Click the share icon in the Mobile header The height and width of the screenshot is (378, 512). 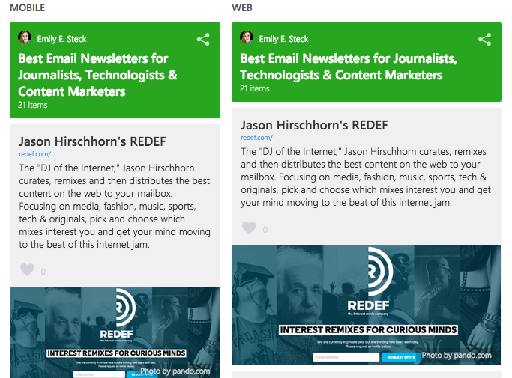click(203, 40)
